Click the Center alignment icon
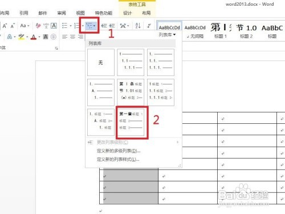This screenshot has height=214, width=285. click(72, 37)
